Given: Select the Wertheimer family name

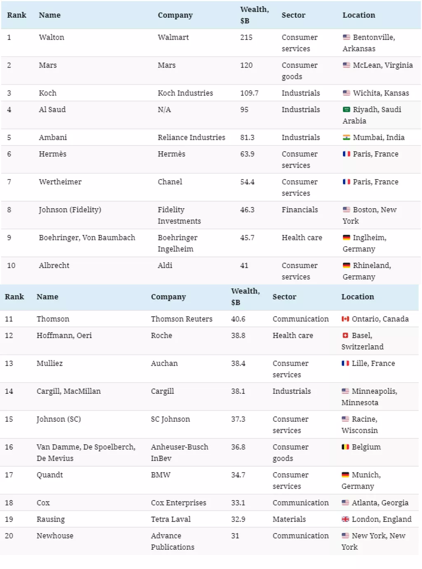Looking at the screenshot, I should click(60, 182).
